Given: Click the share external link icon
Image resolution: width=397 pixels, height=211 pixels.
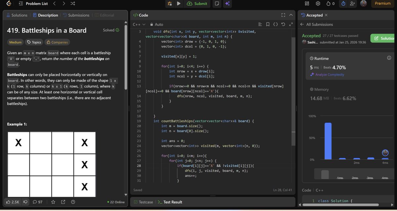Looking at the screenshot, I should coord(63,202).
